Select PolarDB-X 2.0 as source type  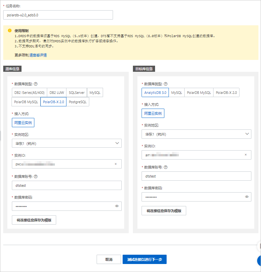point(53,102)
